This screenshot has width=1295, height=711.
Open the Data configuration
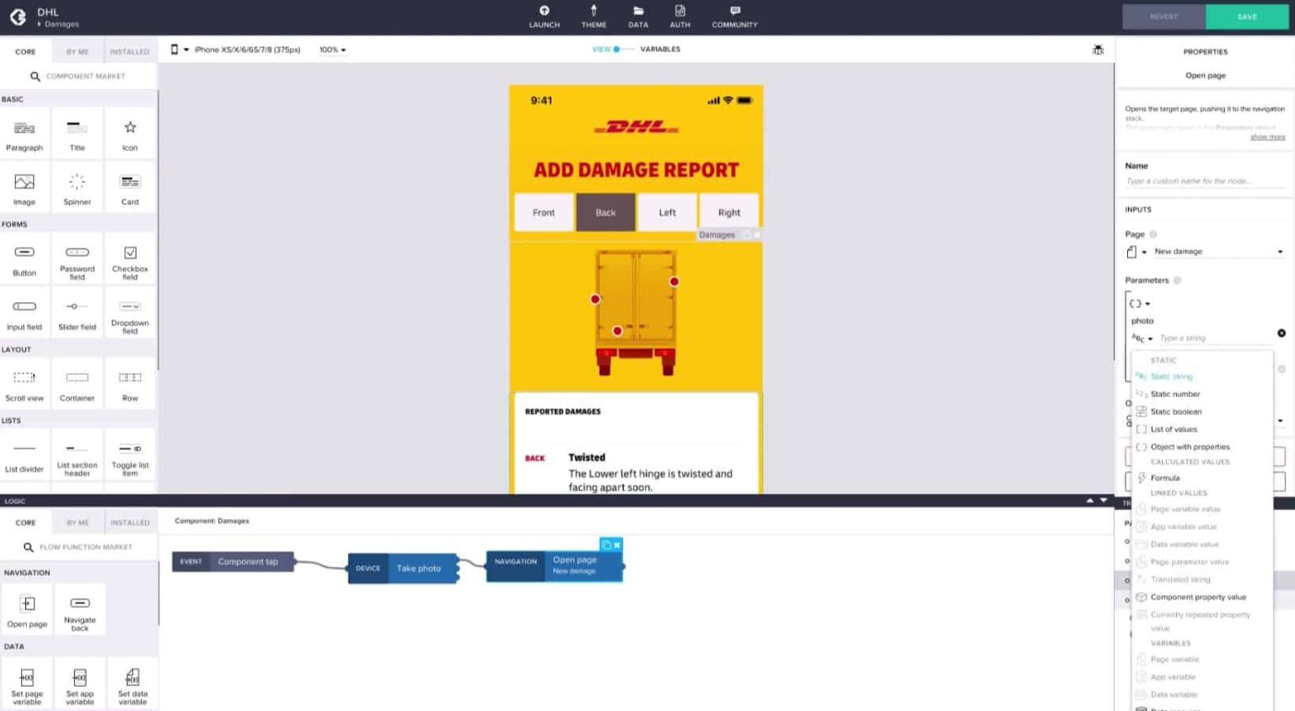[638, 17]
